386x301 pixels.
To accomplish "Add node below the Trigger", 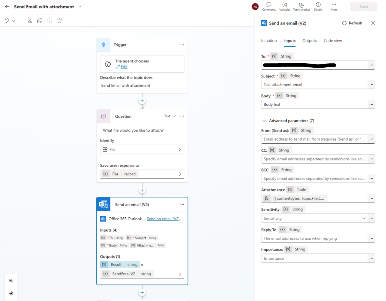I will click(142, 101).
